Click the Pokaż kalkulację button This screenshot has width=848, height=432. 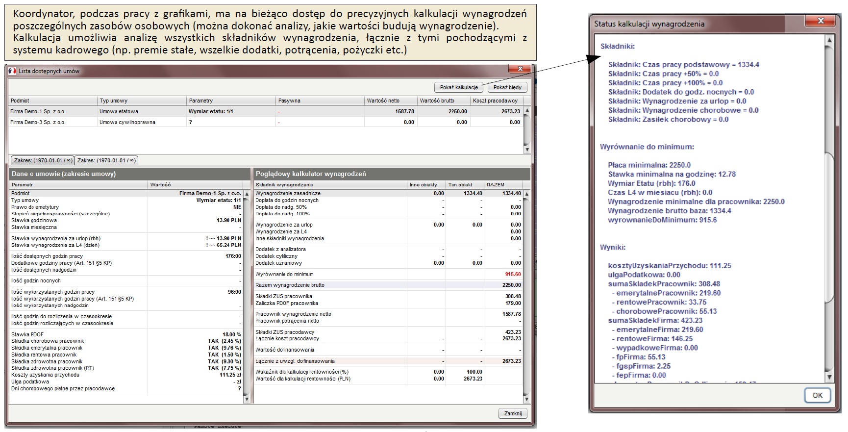tap(459, 87)
